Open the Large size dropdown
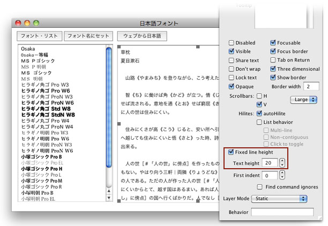 (x=303, y=100)
